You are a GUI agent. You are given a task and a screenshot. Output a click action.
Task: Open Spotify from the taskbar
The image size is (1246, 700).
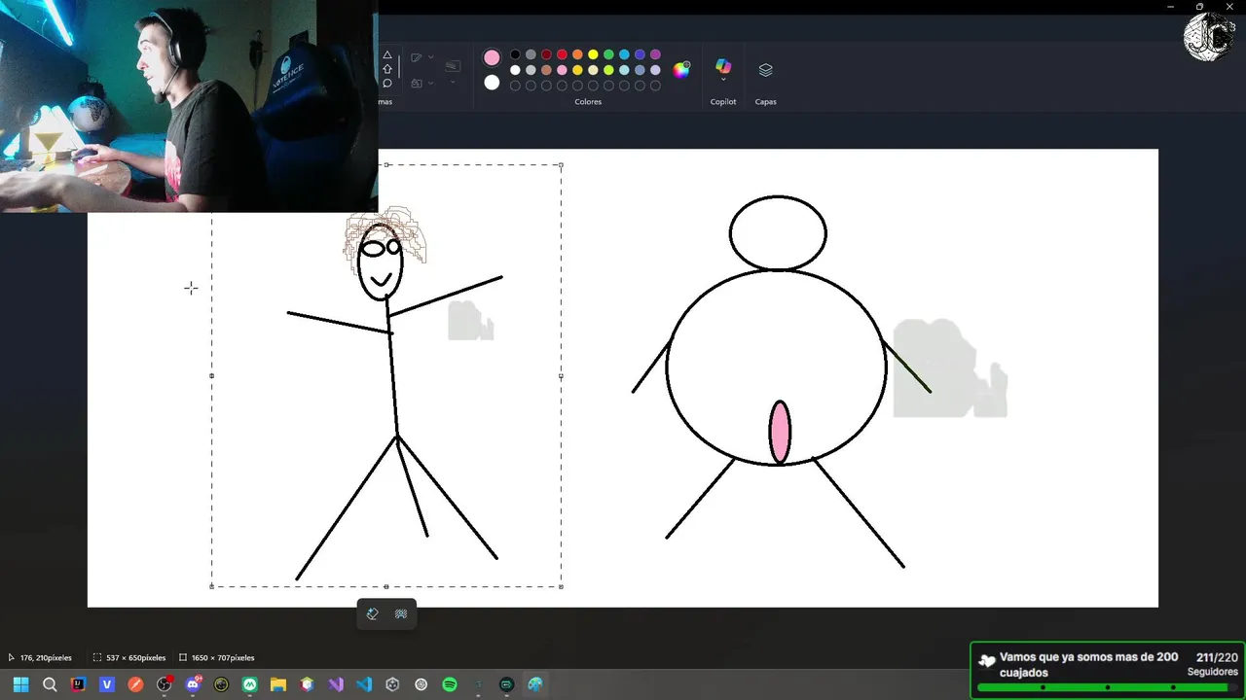450,684
